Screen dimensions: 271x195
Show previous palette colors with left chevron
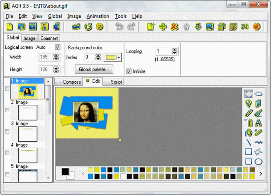tap(83, 173)
